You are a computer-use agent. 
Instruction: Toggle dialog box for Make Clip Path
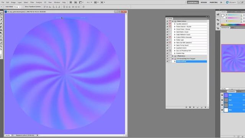point(170,43)
